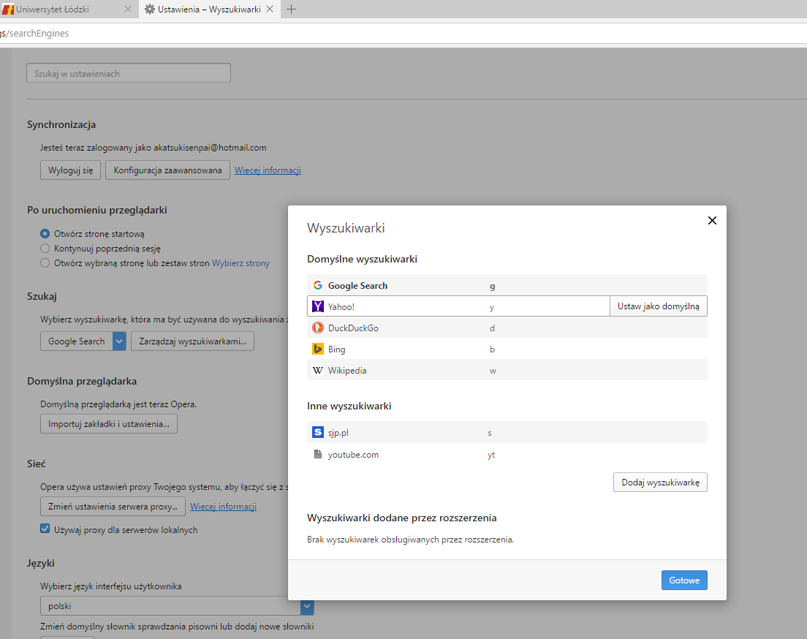Select 'Kontynuuj poprzednią sesję' radio button

pyautogui.click(x=45, y=248)
